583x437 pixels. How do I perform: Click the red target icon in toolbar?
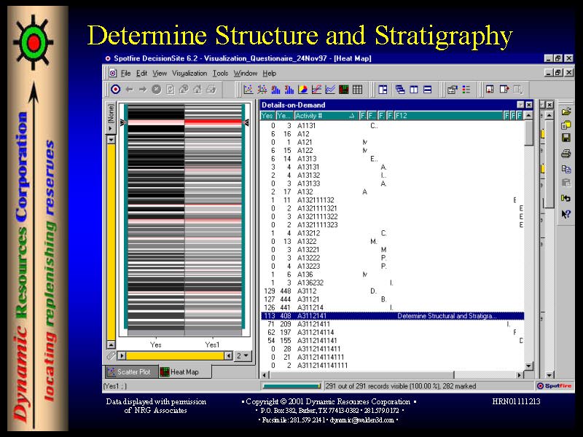click(x=115, y=90)
